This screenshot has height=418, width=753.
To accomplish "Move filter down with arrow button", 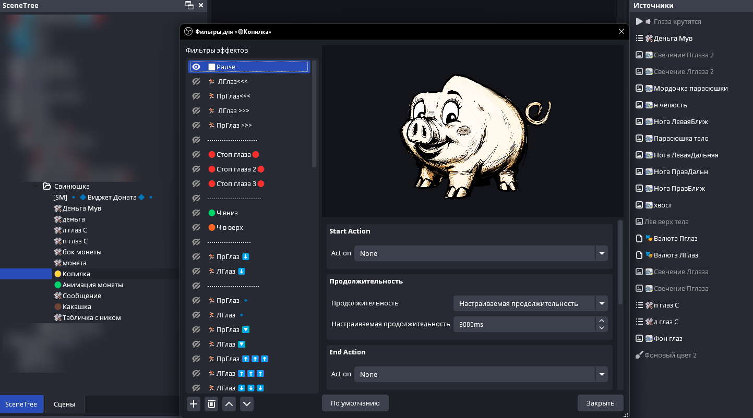I will pos(247,404).
